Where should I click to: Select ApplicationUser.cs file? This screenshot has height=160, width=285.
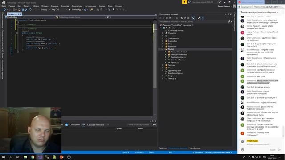(178, 57)
